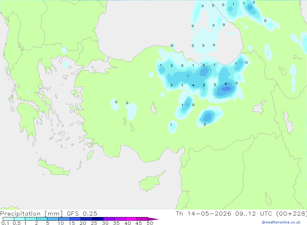Click the legend label '45'
Image resolution: width=307 pixels, height=225 pixels.
click(139, 223)
